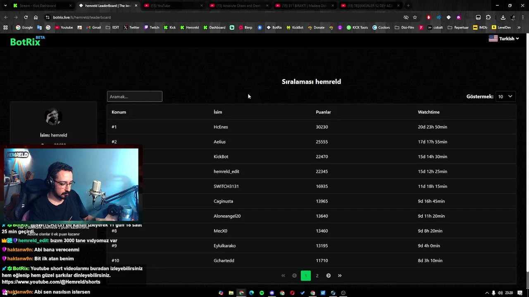
Task: Click the İsim column header
Action: [x=218, y=112]
